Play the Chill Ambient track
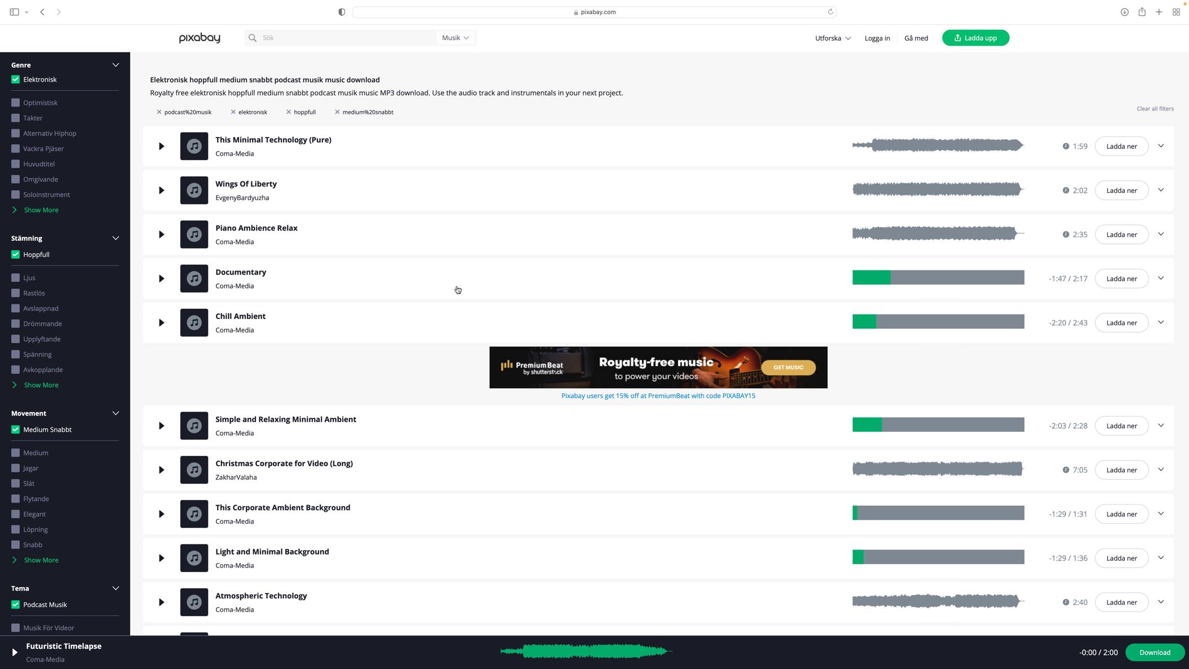 coord(161,323)
